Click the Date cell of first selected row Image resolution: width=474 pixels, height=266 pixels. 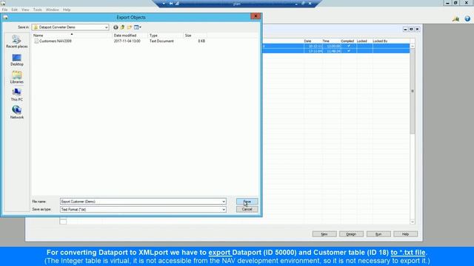(313, 46)
